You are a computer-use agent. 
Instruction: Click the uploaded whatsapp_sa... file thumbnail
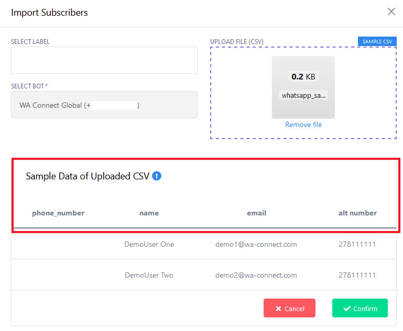[x=303, y=87]
